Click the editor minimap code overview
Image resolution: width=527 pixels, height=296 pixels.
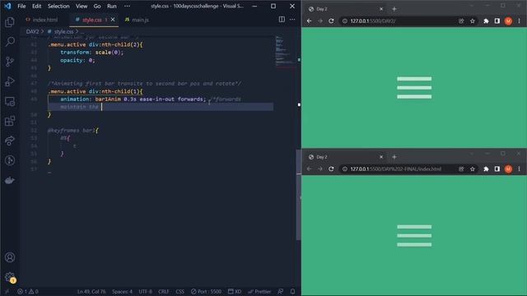click(286, 52)
